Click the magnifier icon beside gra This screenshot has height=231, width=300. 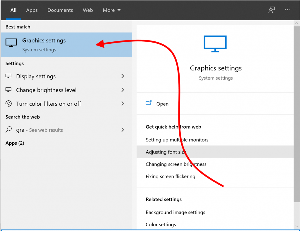pos(8,130)
